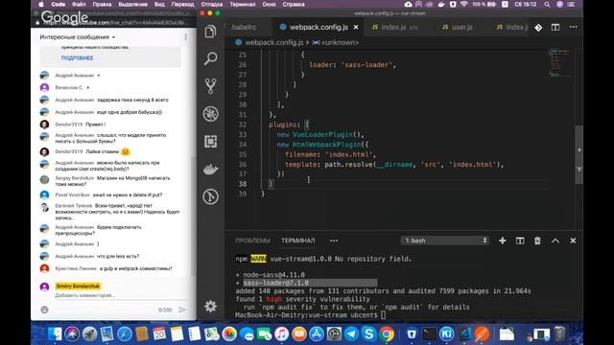Open the Trash from the Dock
The width and height of the screenshot is (614, 345).
(x=560, y=333)
